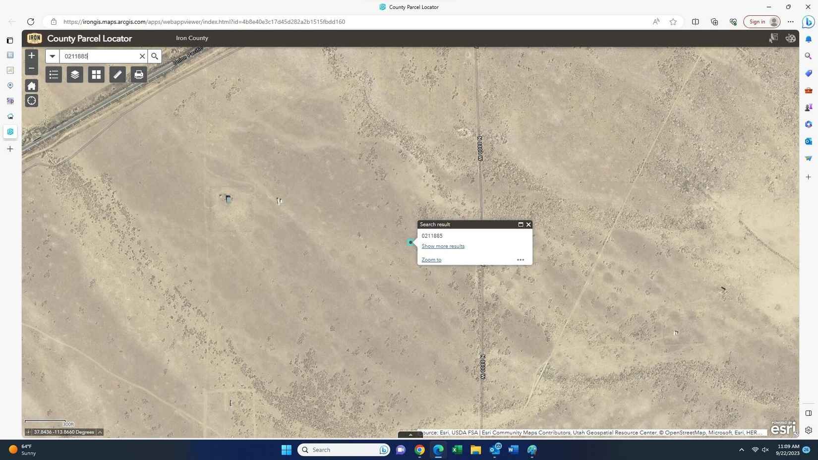This screenshot has height=460, width=818.
Task: Select the Measurement ruler tool
Action: (117, 75)
